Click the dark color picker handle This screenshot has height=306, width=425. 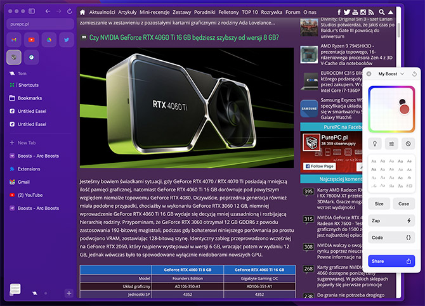402,102
